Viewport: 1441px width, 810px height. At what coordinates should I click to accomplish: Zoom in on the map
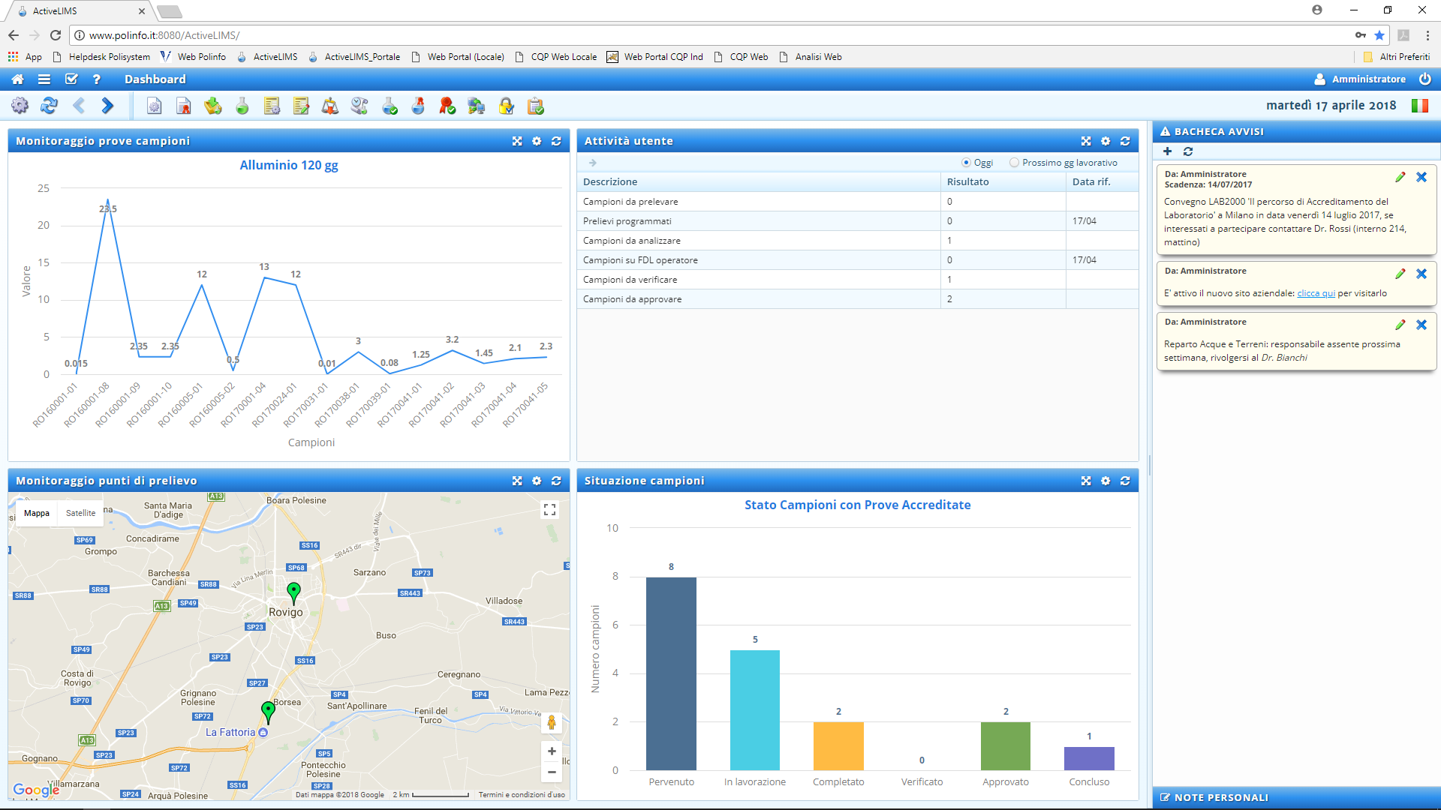pos(552,751)
